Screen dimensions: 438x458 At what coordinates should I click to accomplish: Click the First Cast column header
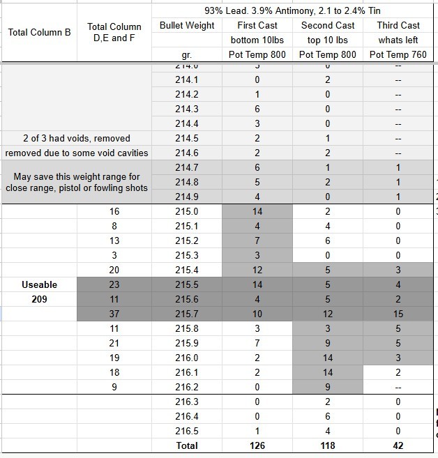257,25
